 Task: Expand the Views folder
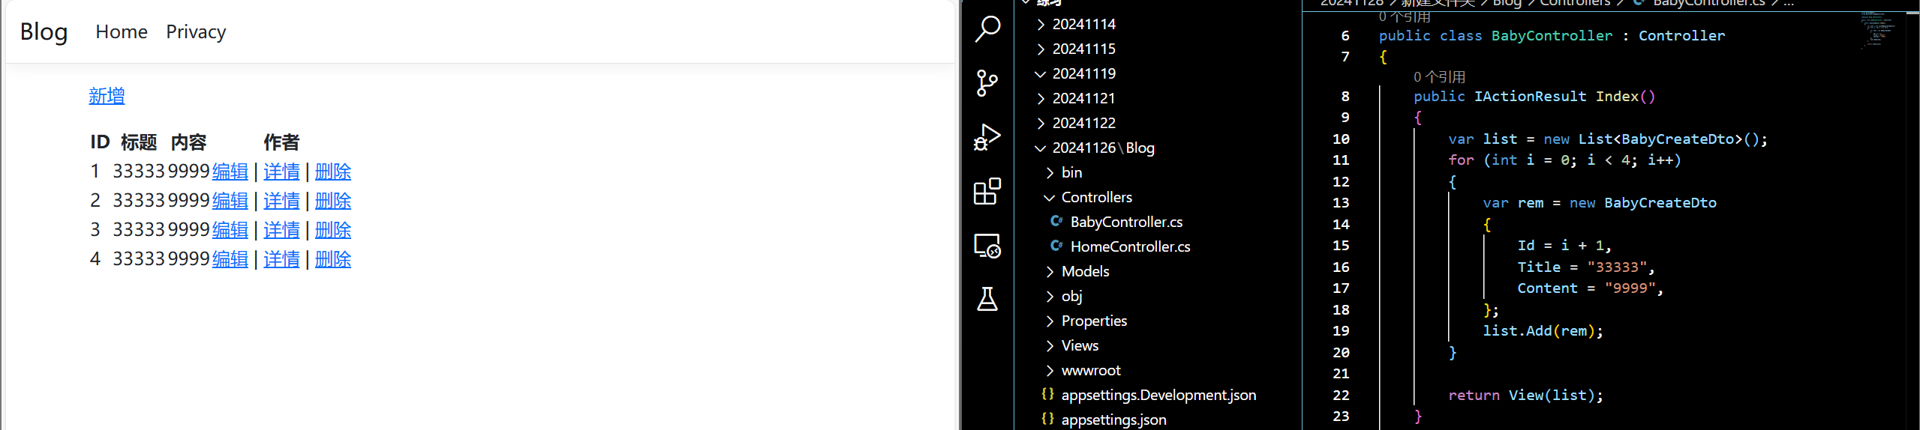point(1080,345)
